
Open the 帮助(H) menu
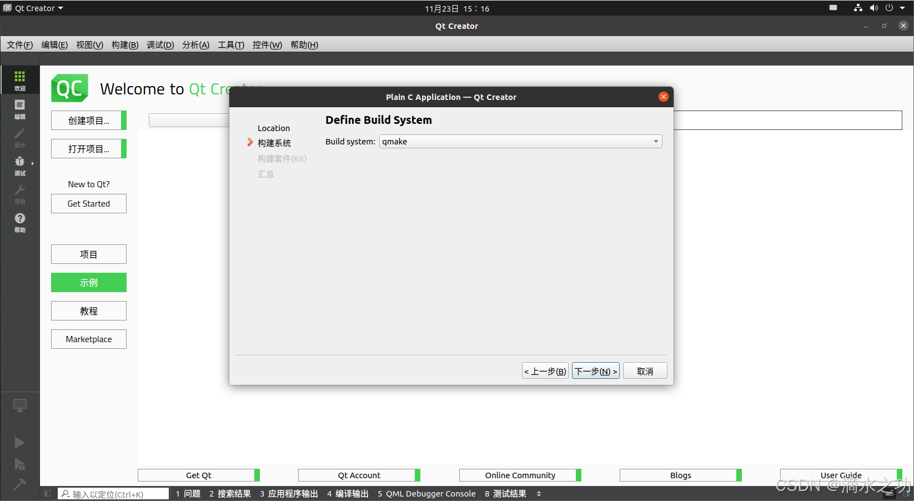point(304,45)
